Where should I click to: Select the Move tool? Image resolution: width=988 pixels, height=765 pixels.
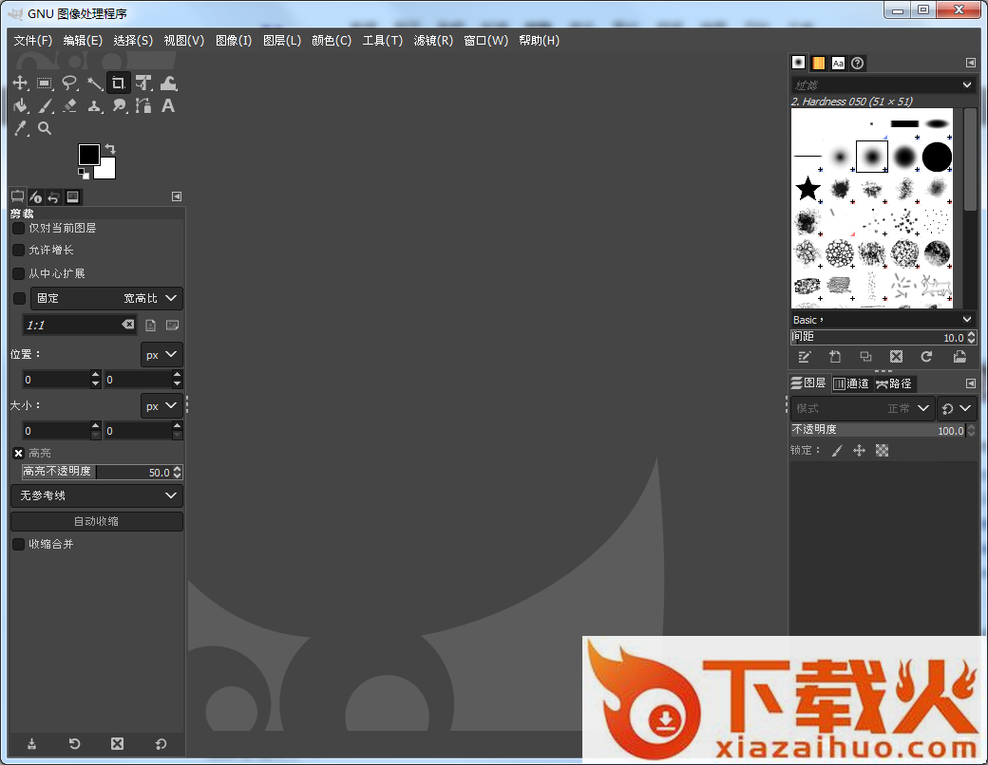pos(20,84)
